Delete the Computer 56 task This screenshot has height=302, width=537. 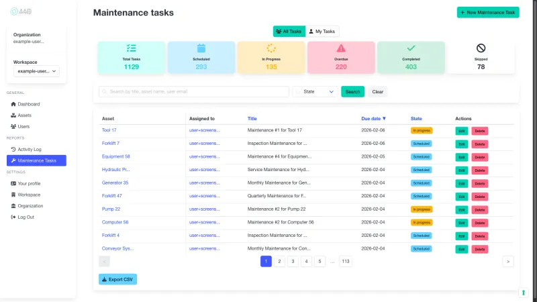pyautogui.click(x=479, y=223)
